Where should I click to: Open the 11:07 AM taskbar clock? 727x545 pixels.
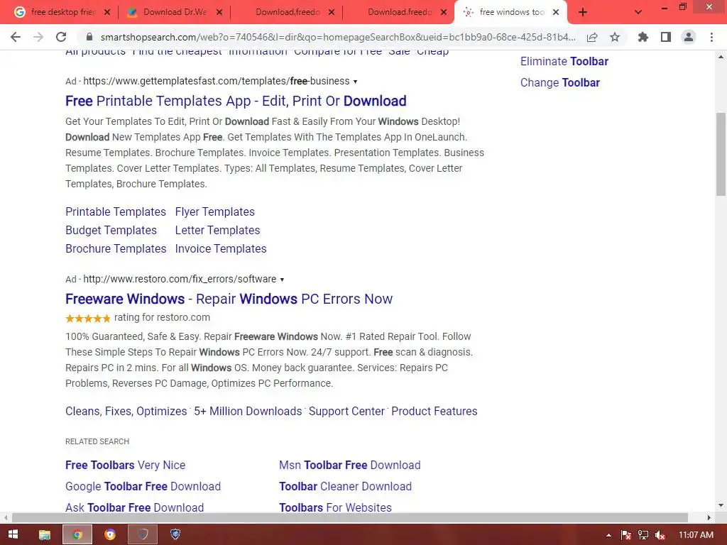click(x=696, y=535)
